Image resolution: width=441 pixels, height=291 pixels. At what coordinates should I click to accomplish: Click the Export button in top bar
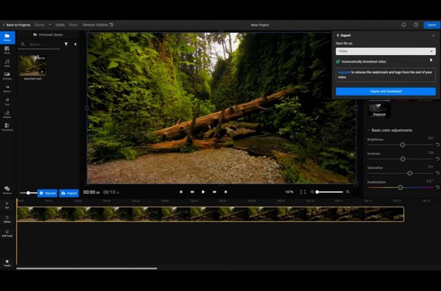tap(432, 25)
